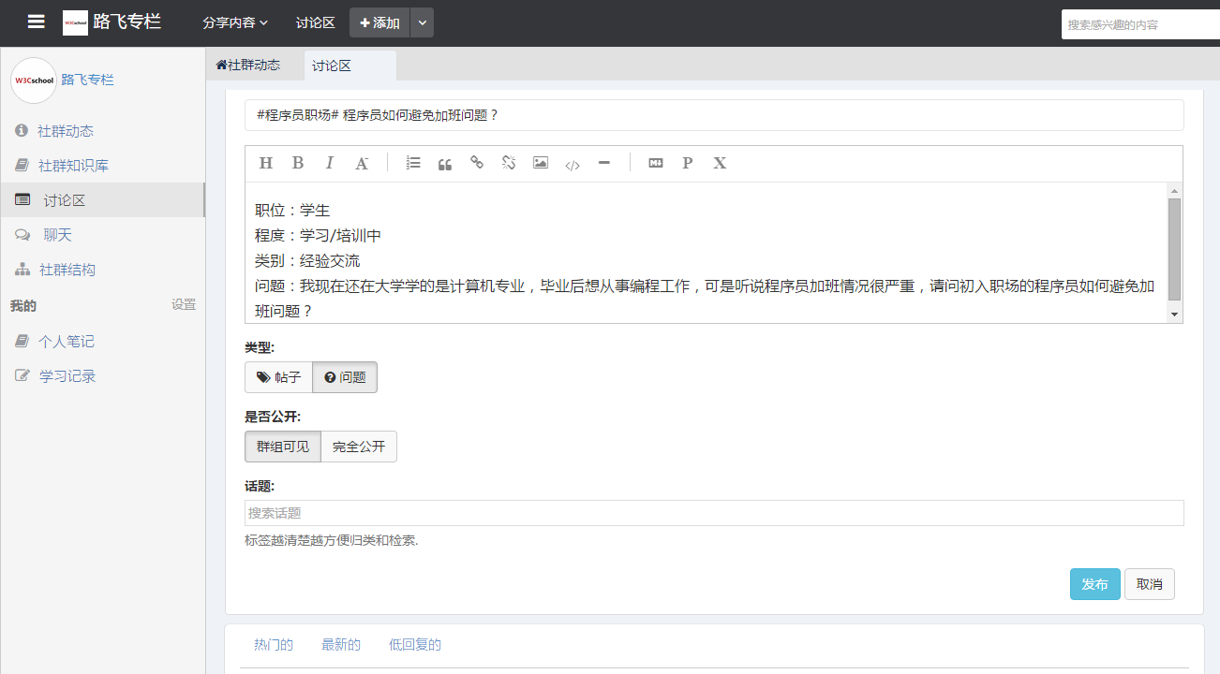This screenshot has height=674, width=1220.
Task: Insert an ordered list in editor
Action: [413, 163]
